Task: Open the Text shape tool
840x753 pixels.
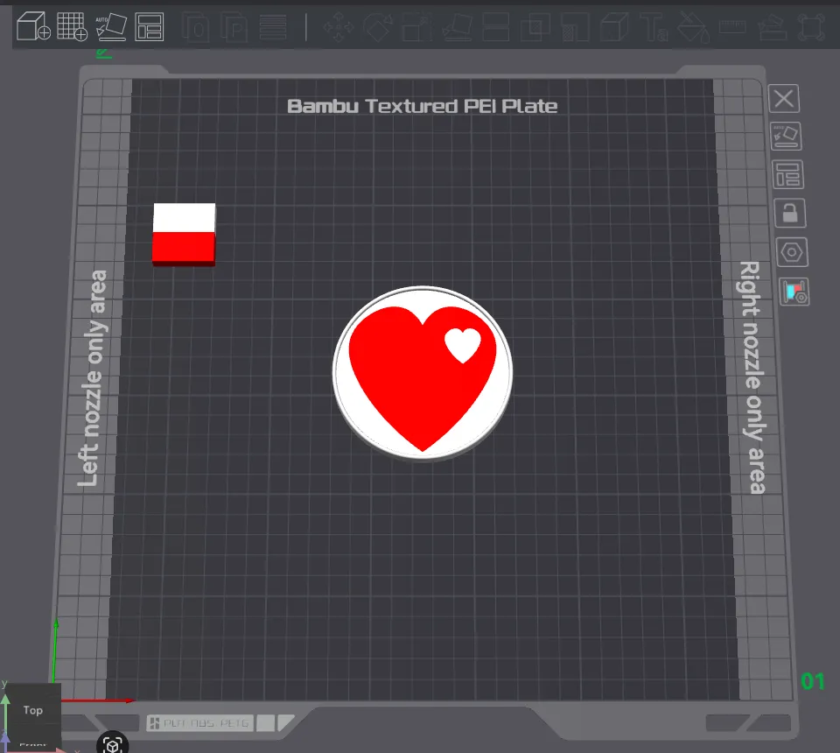Action: click(654, 27)
